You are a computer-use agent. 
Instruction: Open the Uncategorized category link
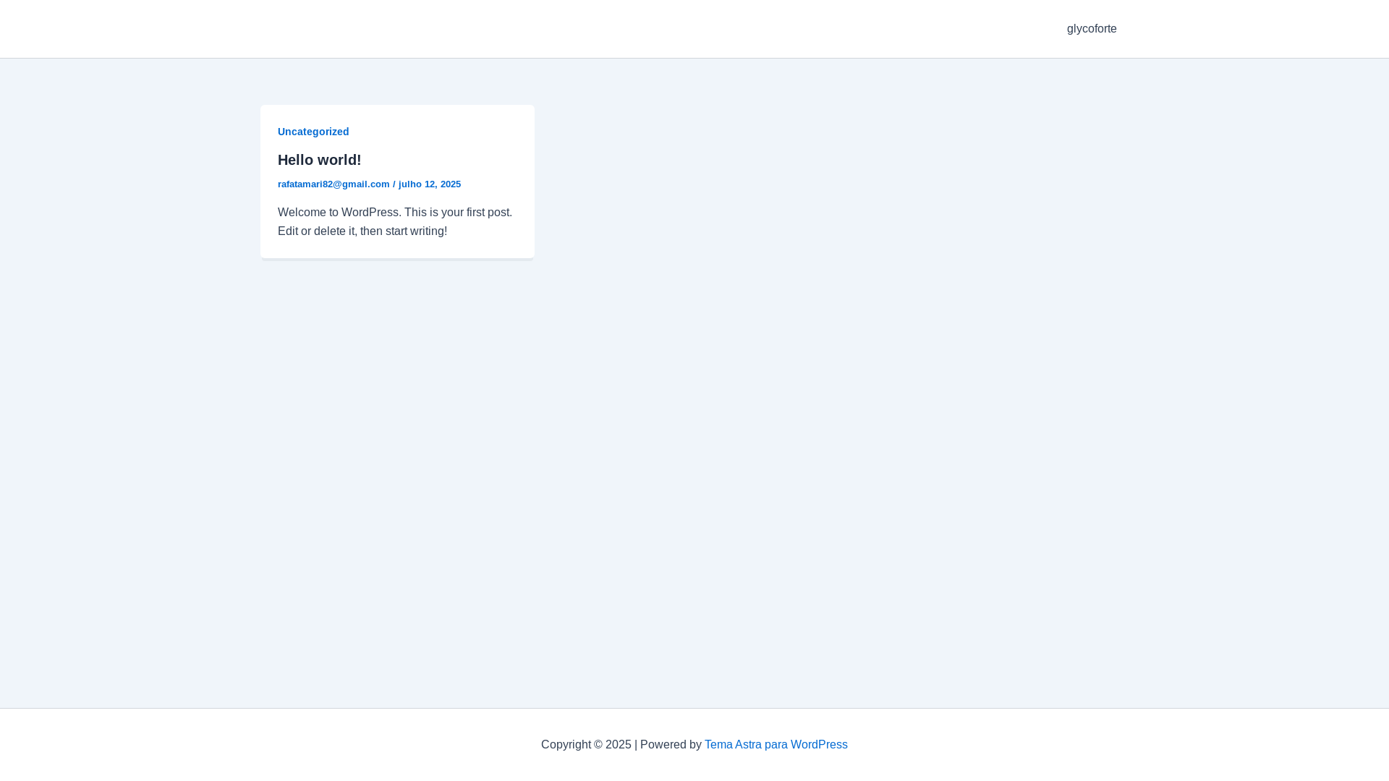pos(313,132)
